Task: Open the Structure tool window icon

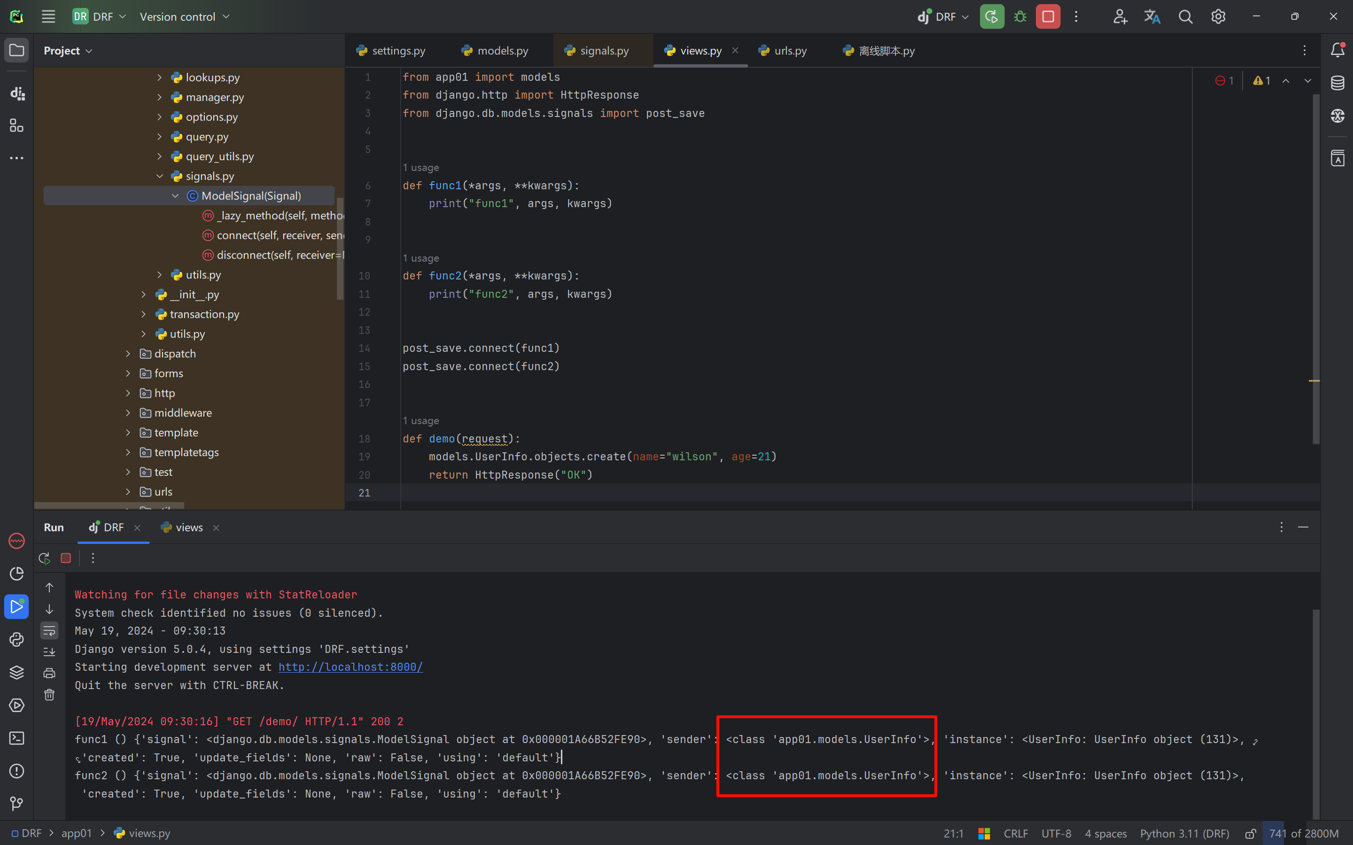Action: (x=17, y=126)
